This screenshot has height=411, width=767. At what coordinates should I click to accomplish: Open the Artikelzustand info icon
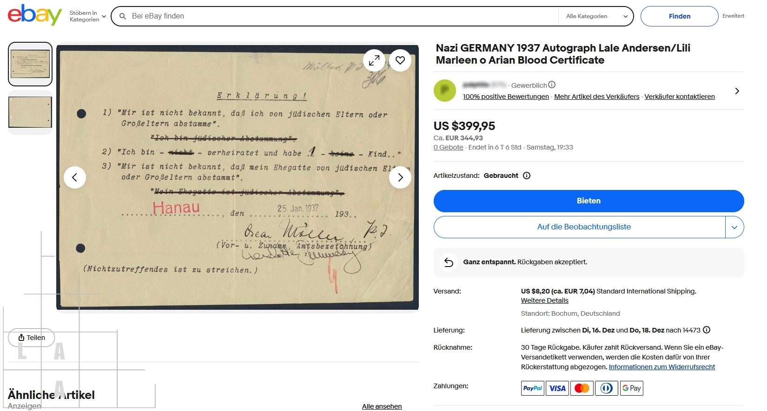click(x=527, y=176)
